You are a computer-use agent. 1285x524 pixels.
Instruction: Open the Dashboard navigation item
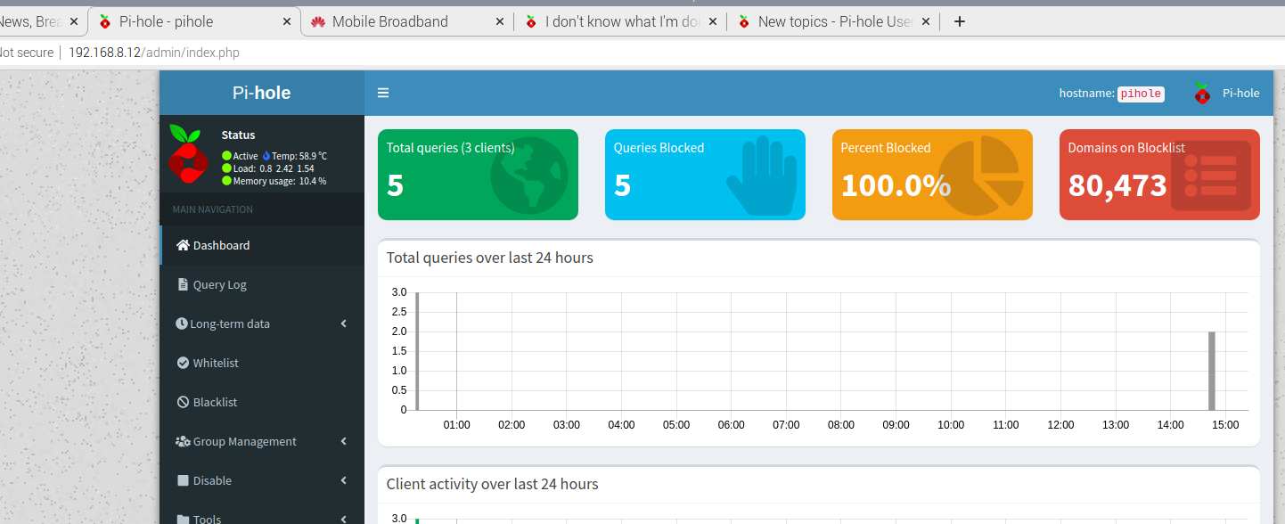tap(262, 245)
